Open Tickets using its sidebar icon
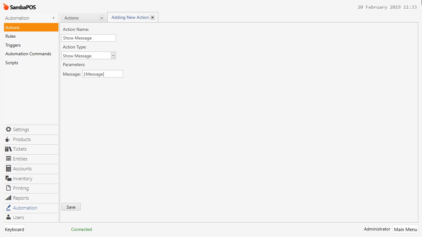Screen dimensions: 422x237 pyautogui.click(x=8, y=149)
